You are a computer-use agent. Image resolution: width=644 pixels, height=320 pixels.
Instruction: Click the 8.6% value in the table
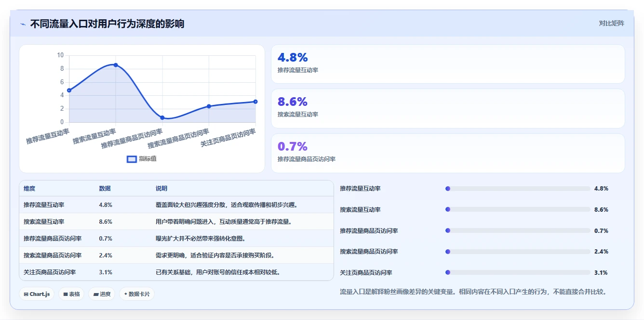pos(106,222)
